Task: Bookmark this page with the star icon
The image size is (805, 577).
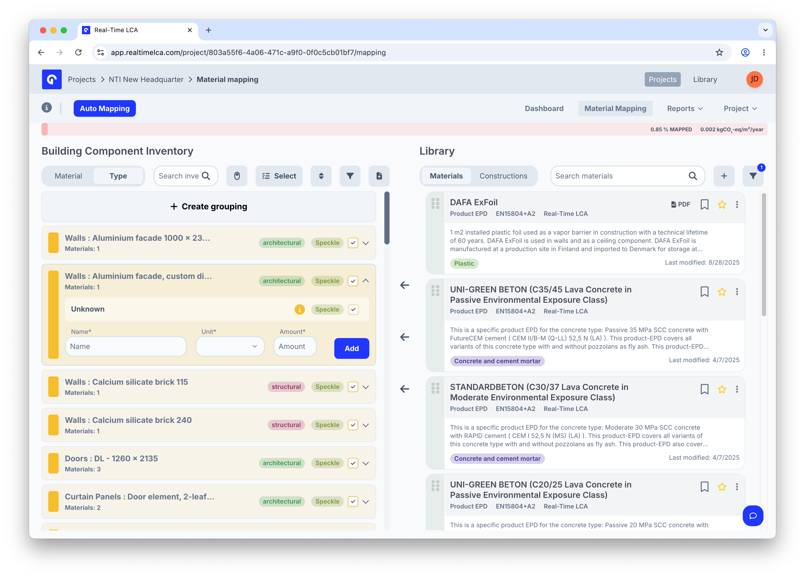Action: click(x=719, y=53)
